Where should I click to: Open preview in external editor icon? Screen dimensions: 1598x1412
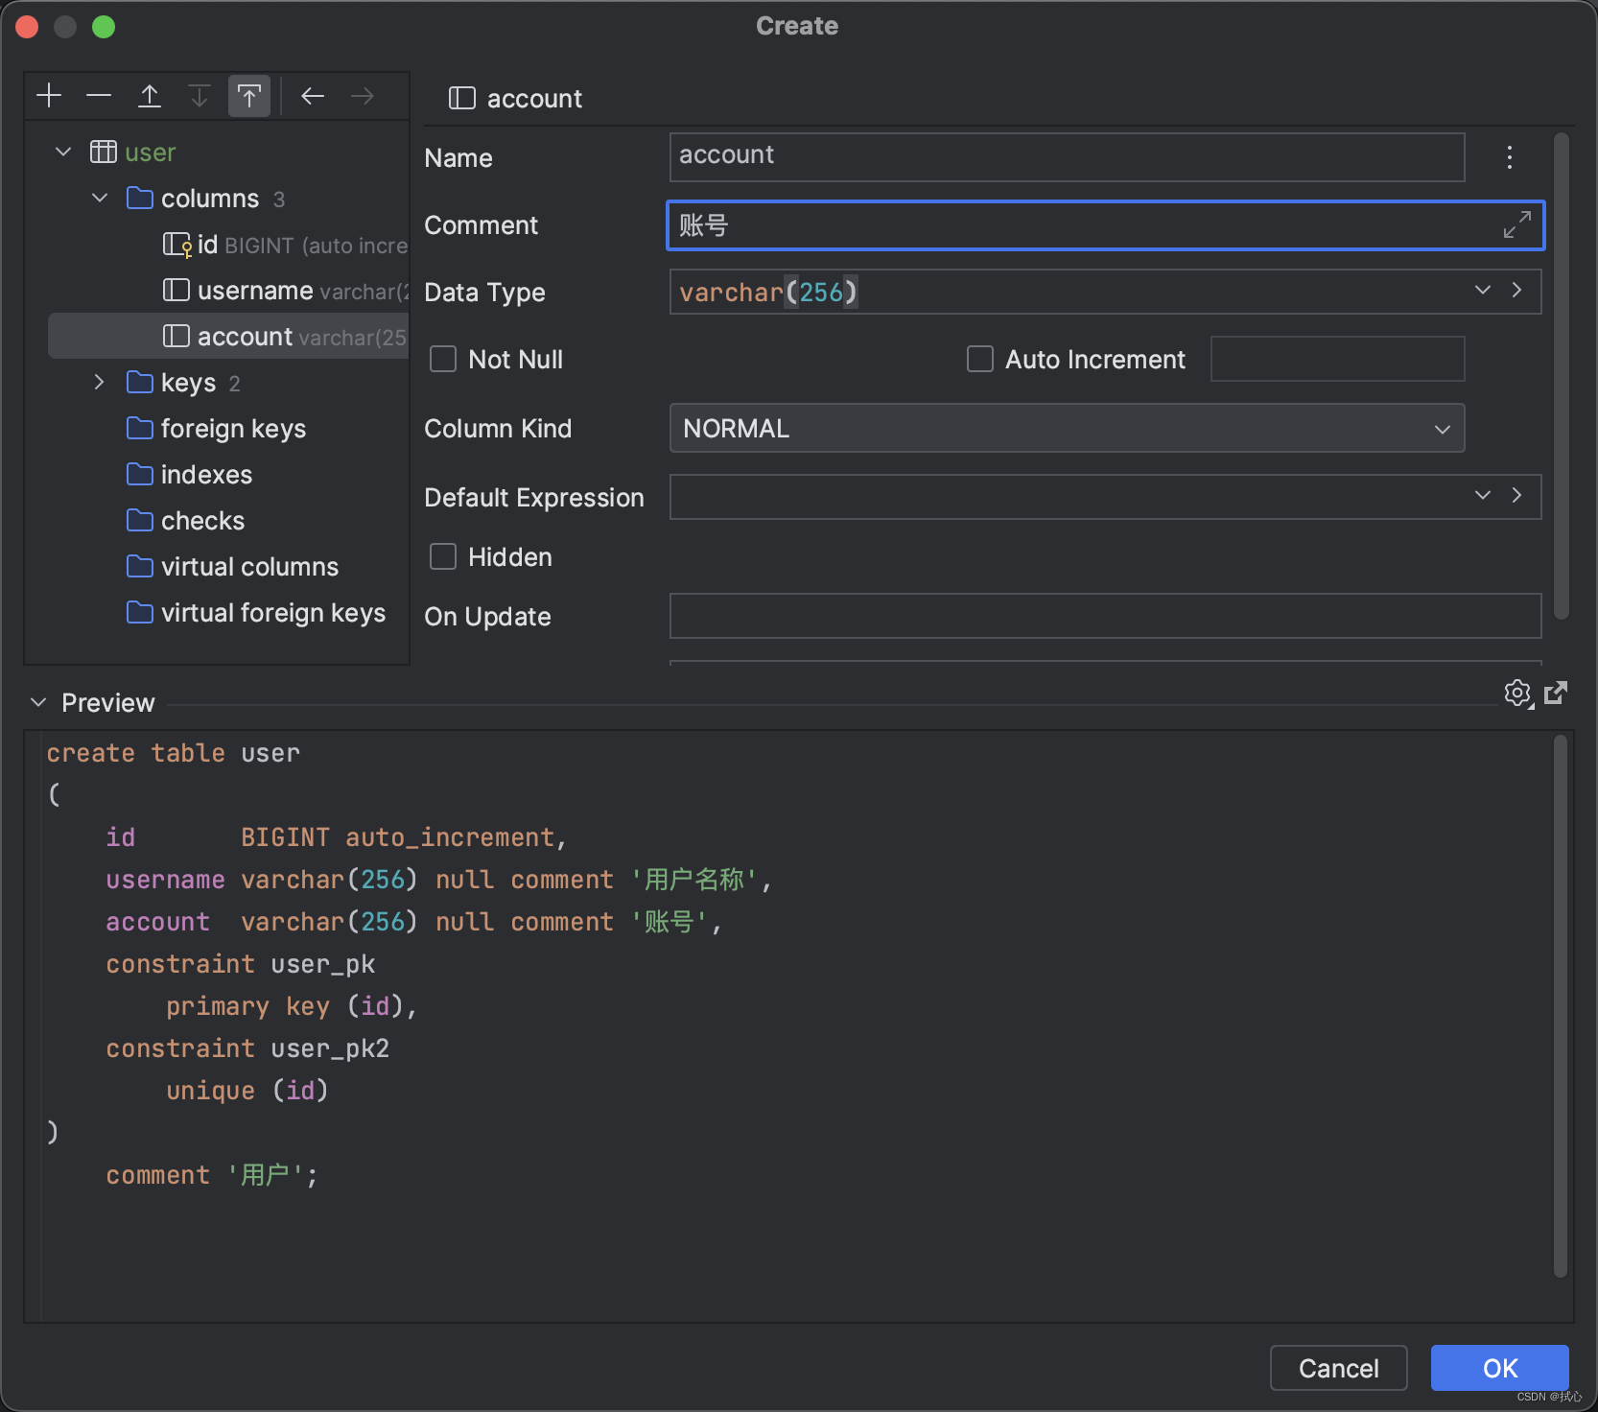(x=1556, y=693)
